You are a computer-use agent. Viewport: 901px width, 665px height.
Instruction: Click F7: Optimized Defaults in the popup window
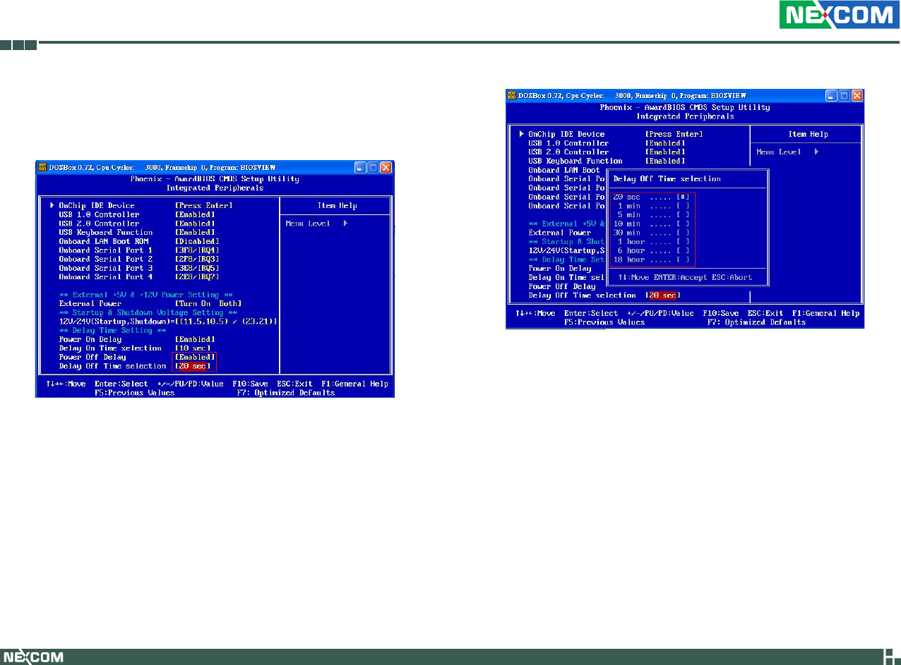(x=756, y=322)
